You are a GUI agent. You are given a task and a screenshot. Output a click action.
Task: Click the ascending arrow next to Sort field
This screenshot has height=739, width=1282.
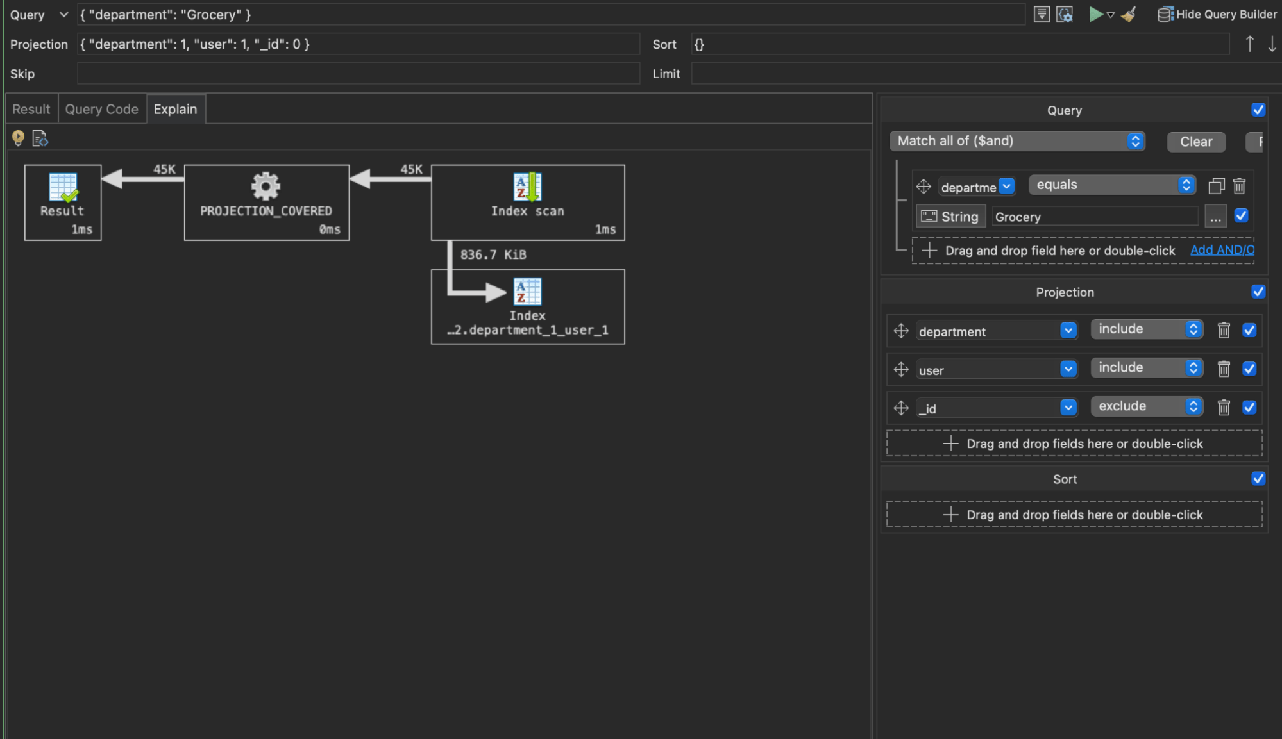tap(1249, 44)
